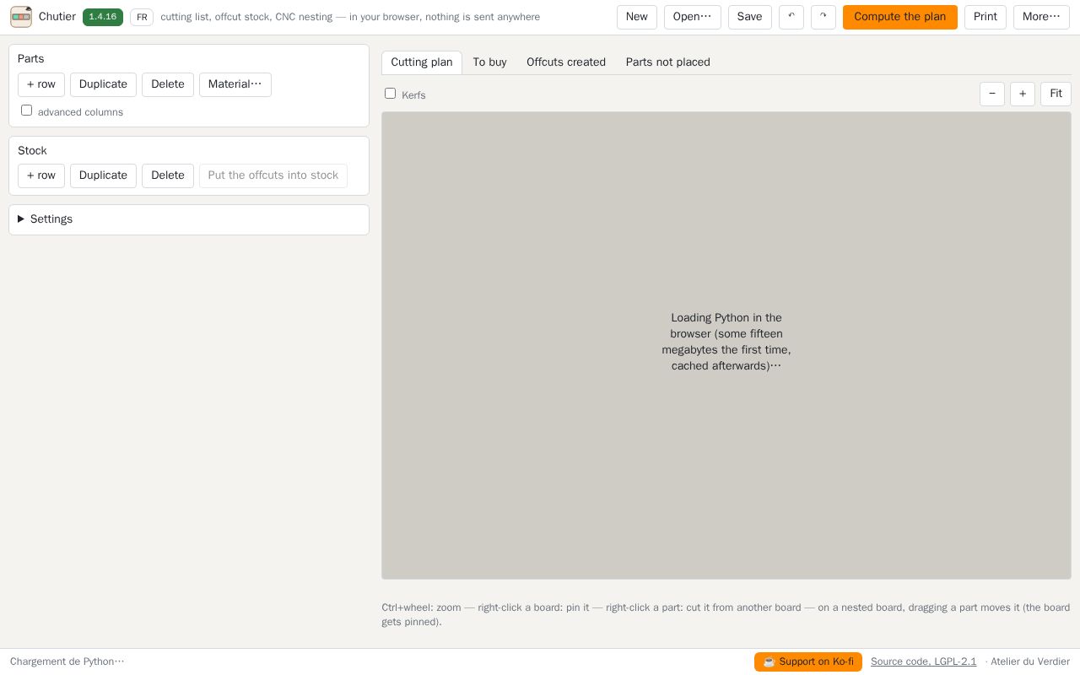Open the Source code, LGPL-2.1 link
The height and width of the screenshot is (675, 1080).
tap(923, 661)
